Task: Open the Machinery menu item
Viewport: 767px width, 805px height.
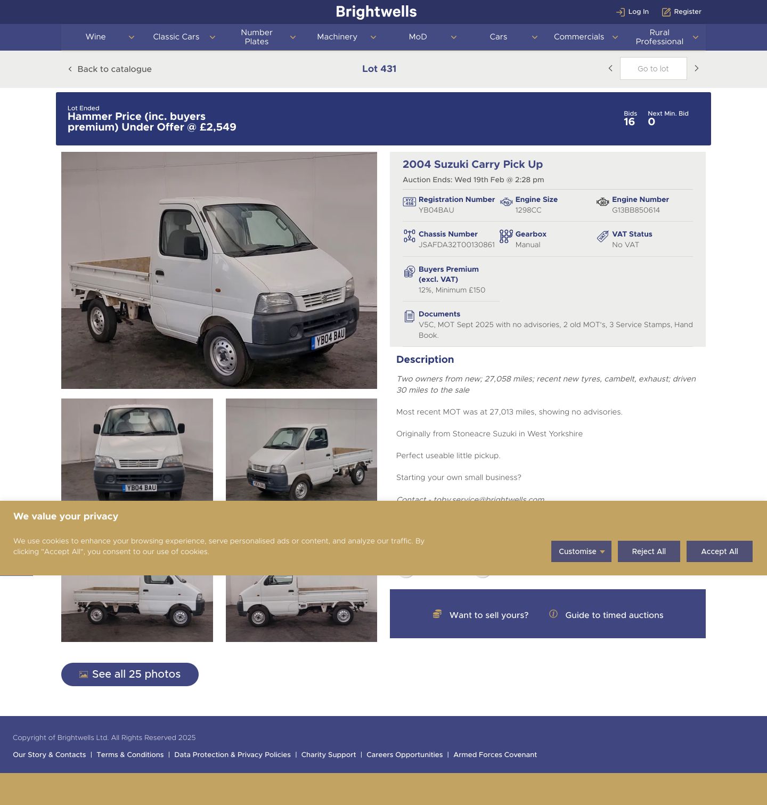Action: click(x=337, y=37)
